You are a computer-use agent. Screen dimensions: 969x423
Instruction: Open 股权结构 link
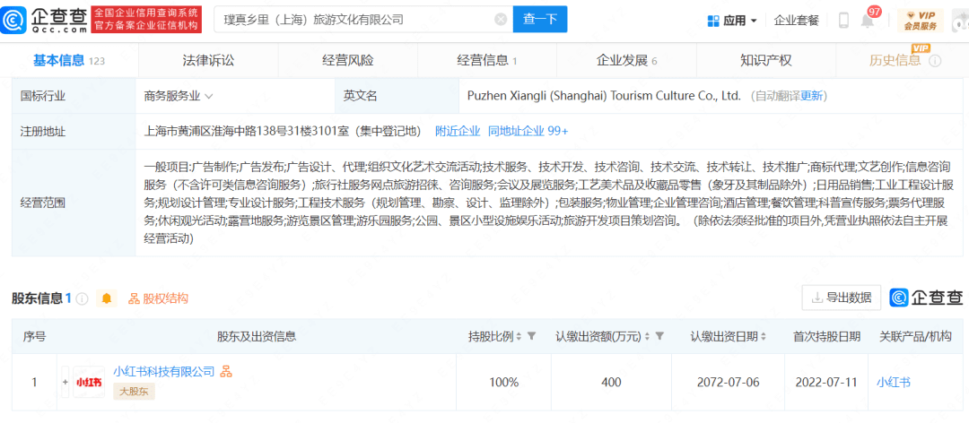pos(158,299)
